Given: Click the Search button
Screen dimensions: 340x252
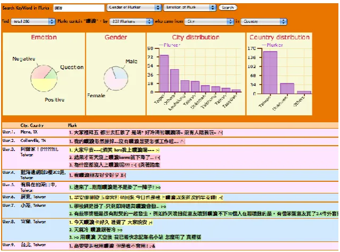Looking at the screenshot, I should point(228,7).
